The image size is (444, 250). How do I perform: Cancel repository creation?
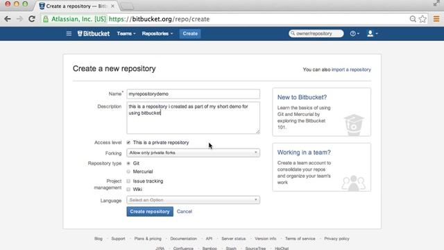click(x=185, y=211)
